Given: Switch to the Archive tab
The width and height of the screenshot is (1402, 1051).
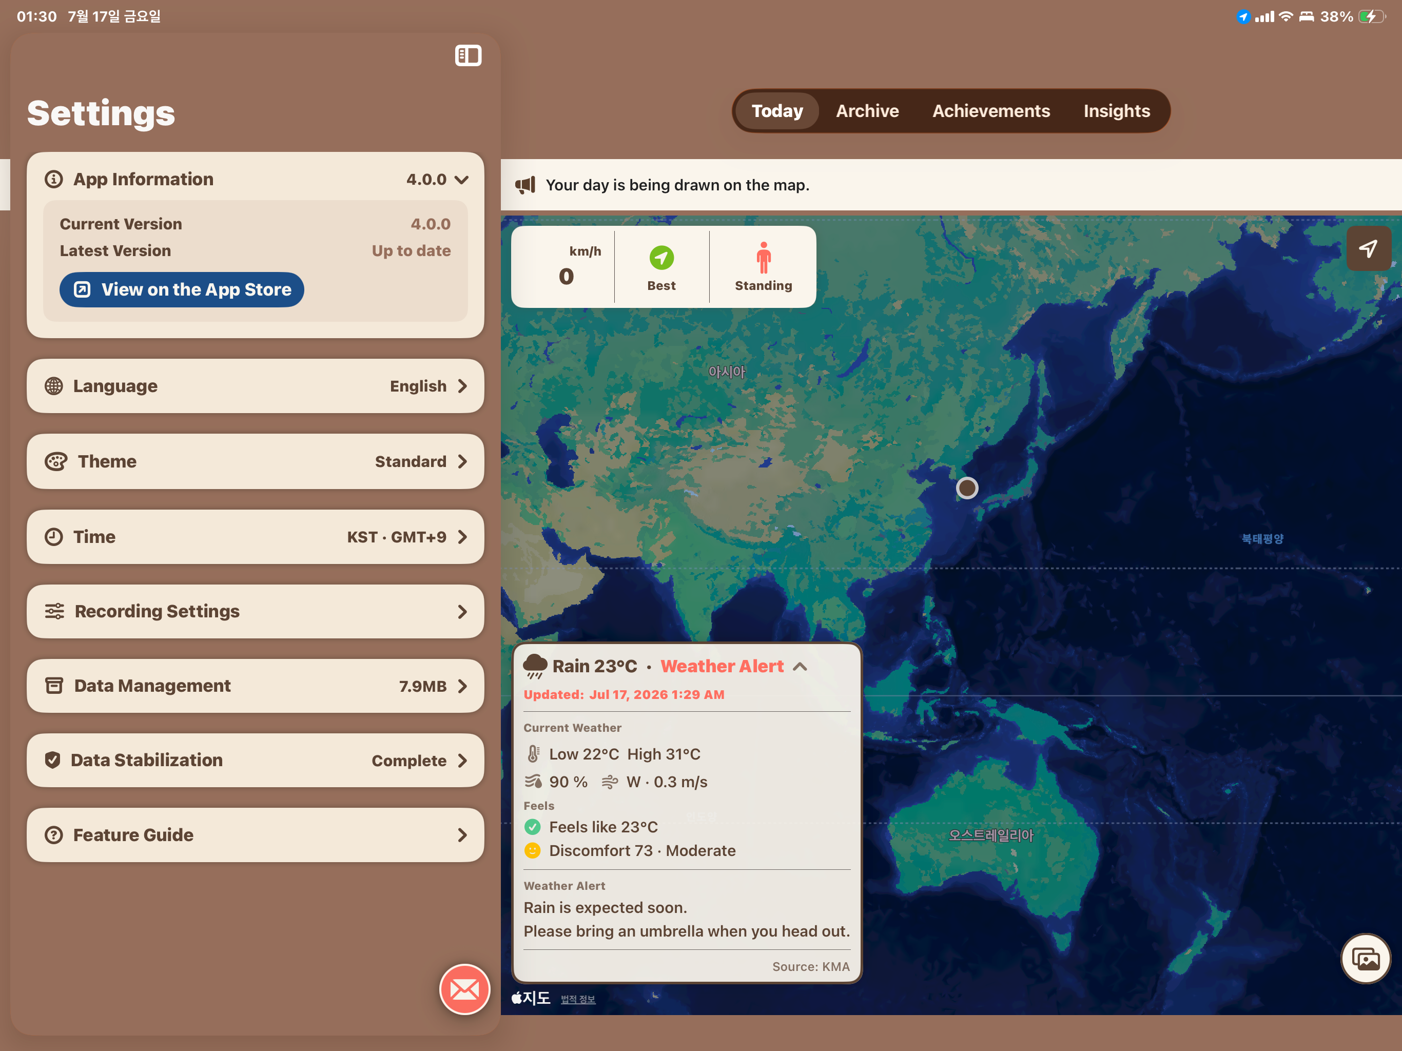Looking at the screenshot, I should point(867,111).
